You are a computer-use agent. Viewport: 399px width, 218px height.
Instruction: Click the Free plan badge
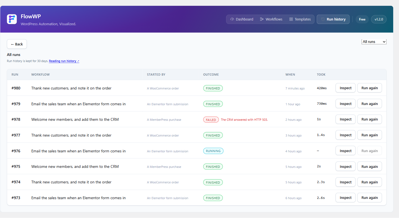pyautogui.click(x=362, y=19)
